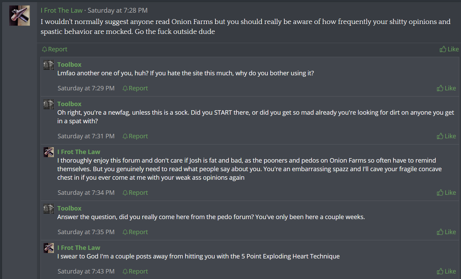The width and height of the screenshot is (461, 279).
Task: Report the 7:34 PM I Frot The Law comment
Action: pyautogui.click(x=135, y=193)
